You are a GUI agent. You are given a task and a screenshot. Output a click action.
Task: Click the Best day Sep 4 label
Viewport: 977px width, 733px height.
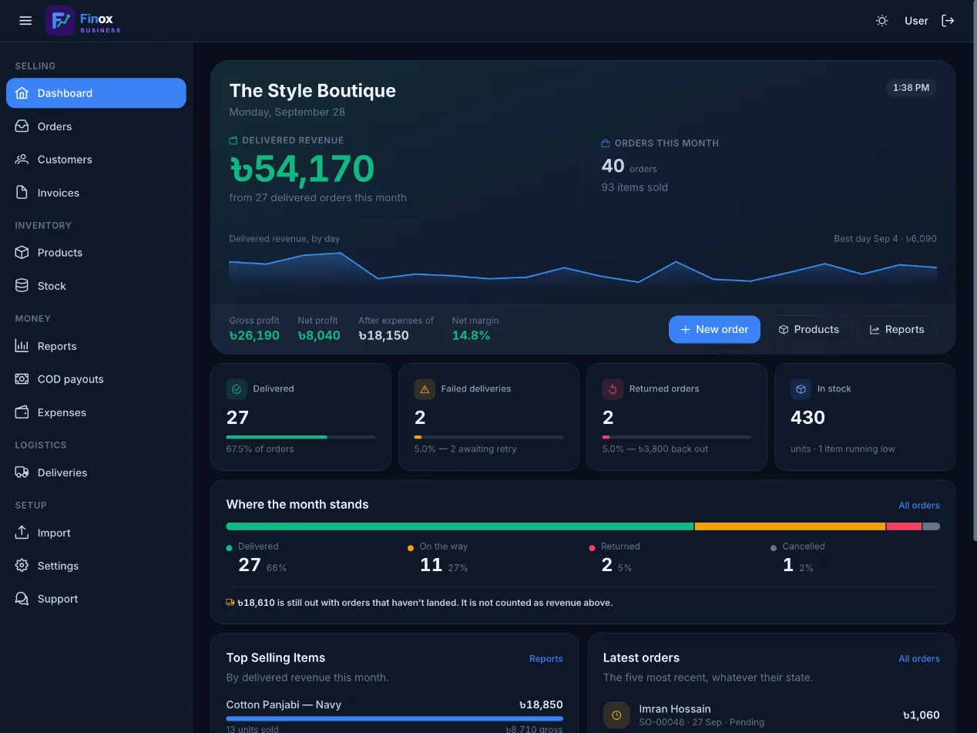[885, 239]
